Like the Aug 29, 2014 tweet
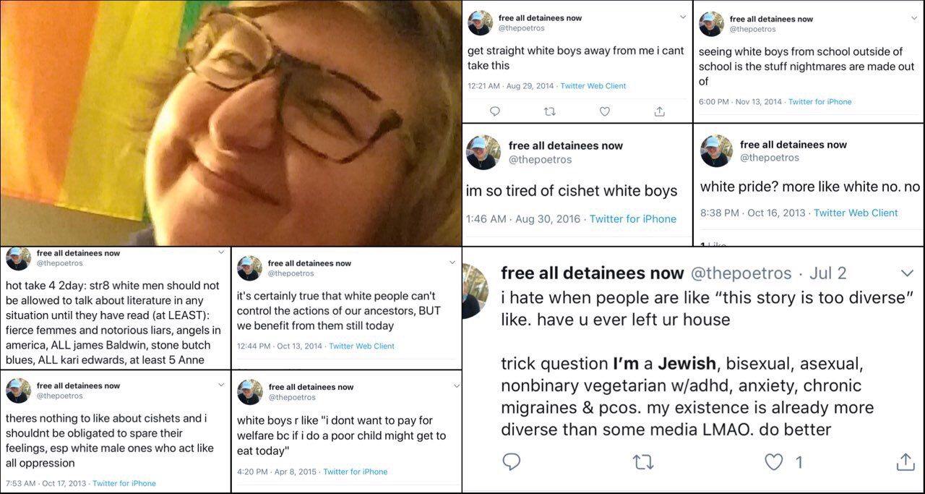The width and height of the screenshot is (925, 494). (605, 111)
